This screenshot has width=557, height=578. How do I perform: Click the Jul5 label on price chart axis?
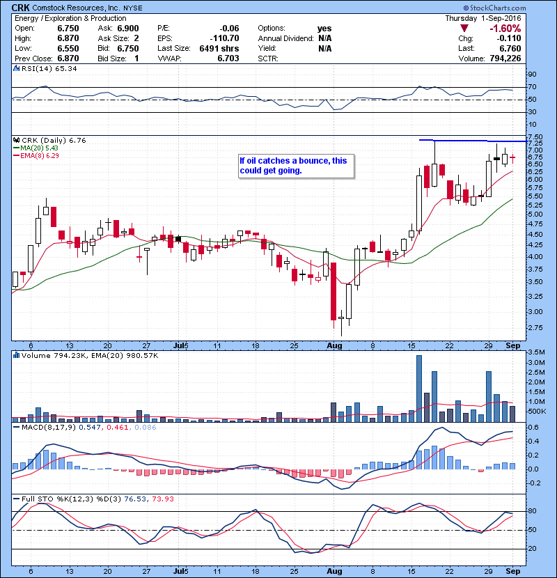[180, 346]
